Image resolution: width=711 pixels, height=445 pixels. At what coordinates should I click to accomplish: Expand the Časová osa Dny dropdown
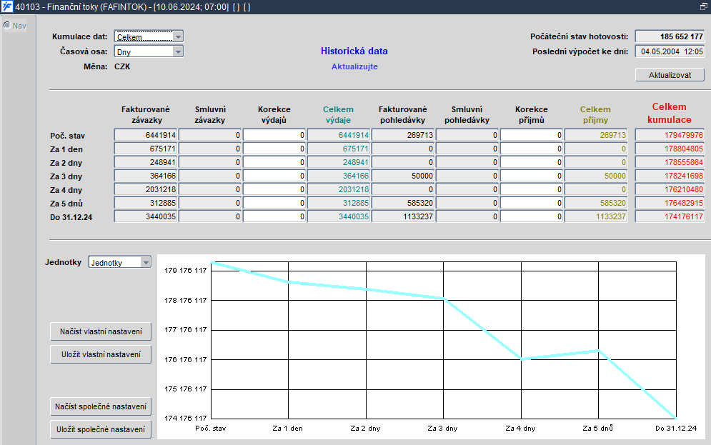(149, 51)
